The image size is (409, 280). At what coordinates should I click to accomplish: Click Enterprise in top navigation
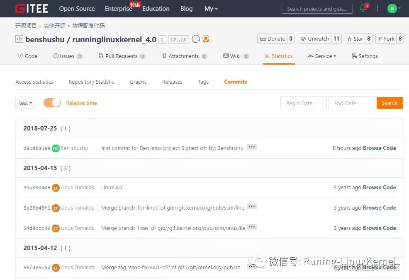[x=118, y=9]
